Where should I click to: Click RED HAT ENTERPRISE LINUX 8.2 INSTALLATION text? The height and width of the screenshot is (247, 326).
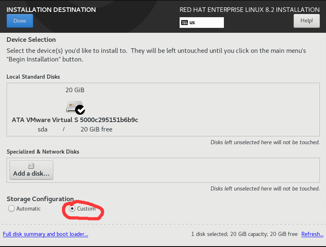coord(249,10)
